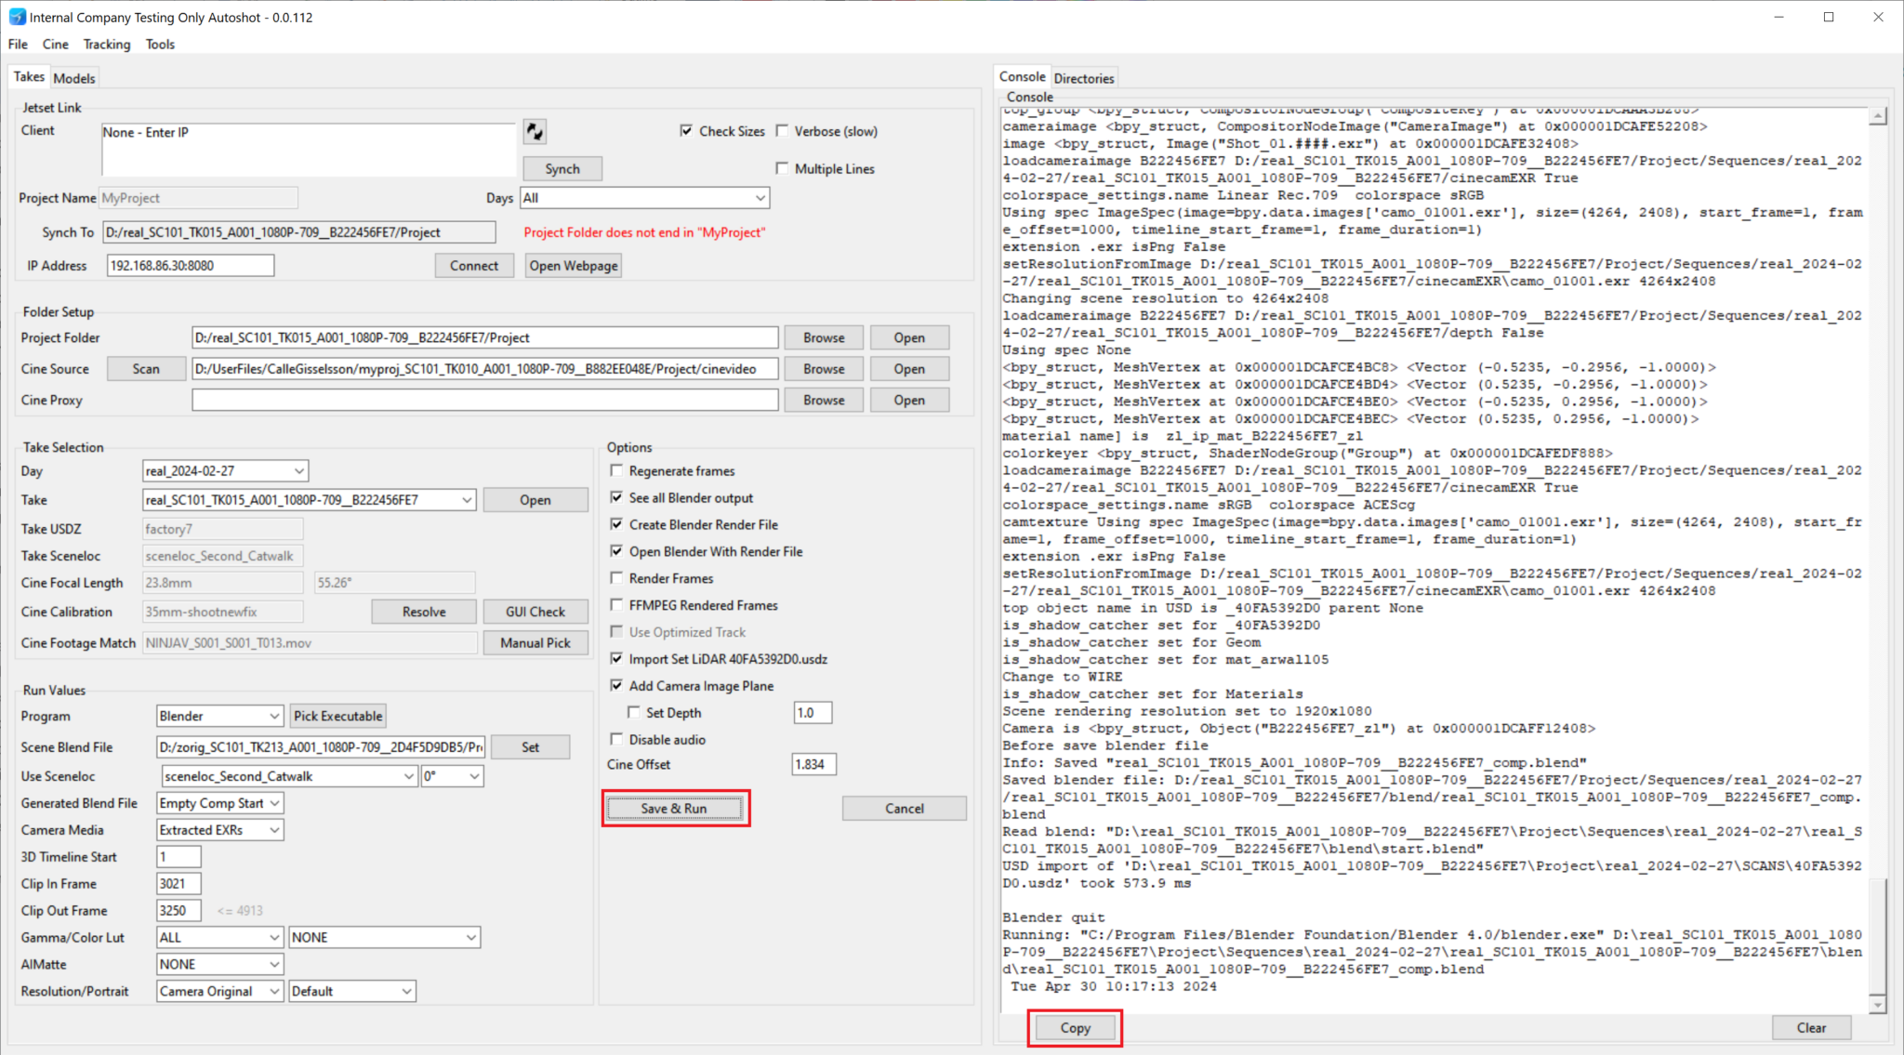This screenshot has width=1904, height=1055.
Task: Click the Clip In Frame input field
Action: [178, 884]
